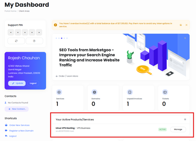Click hostname srv463076560.host
This screenshot has height=141, width=196.
pos(65,131)
